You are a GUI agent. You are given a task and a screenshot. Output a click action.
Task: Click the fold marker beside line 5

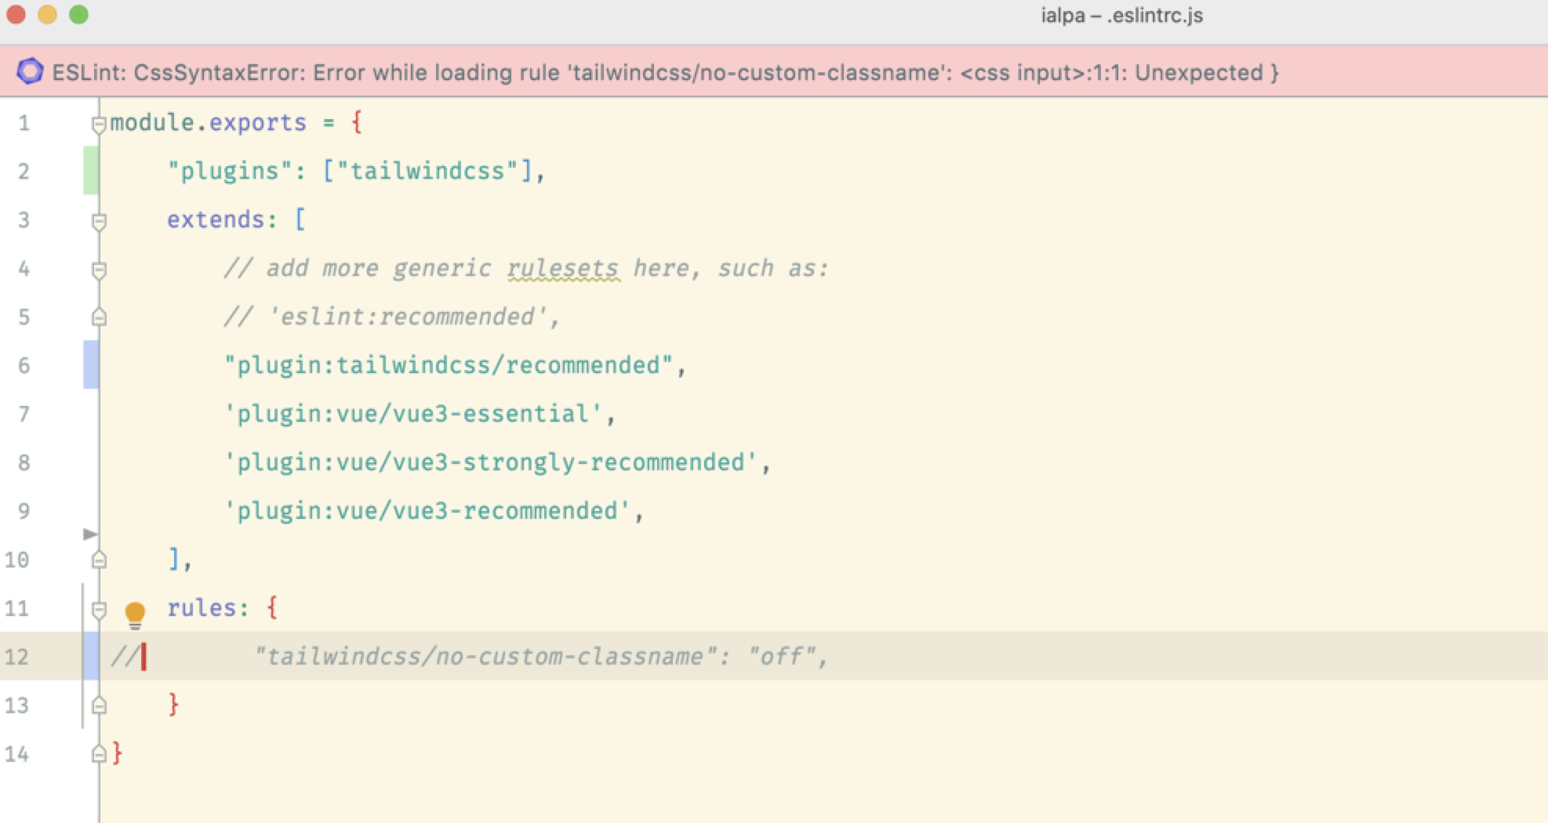[x=98, y=317]
